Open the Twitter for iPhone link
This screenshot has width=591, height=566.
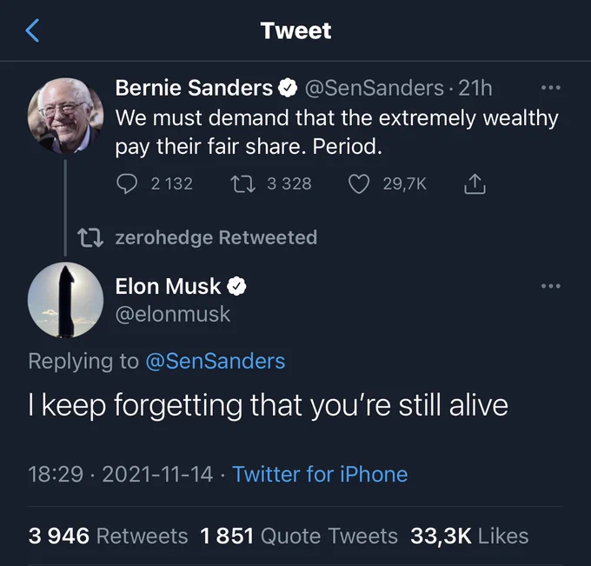pos(320,474)
